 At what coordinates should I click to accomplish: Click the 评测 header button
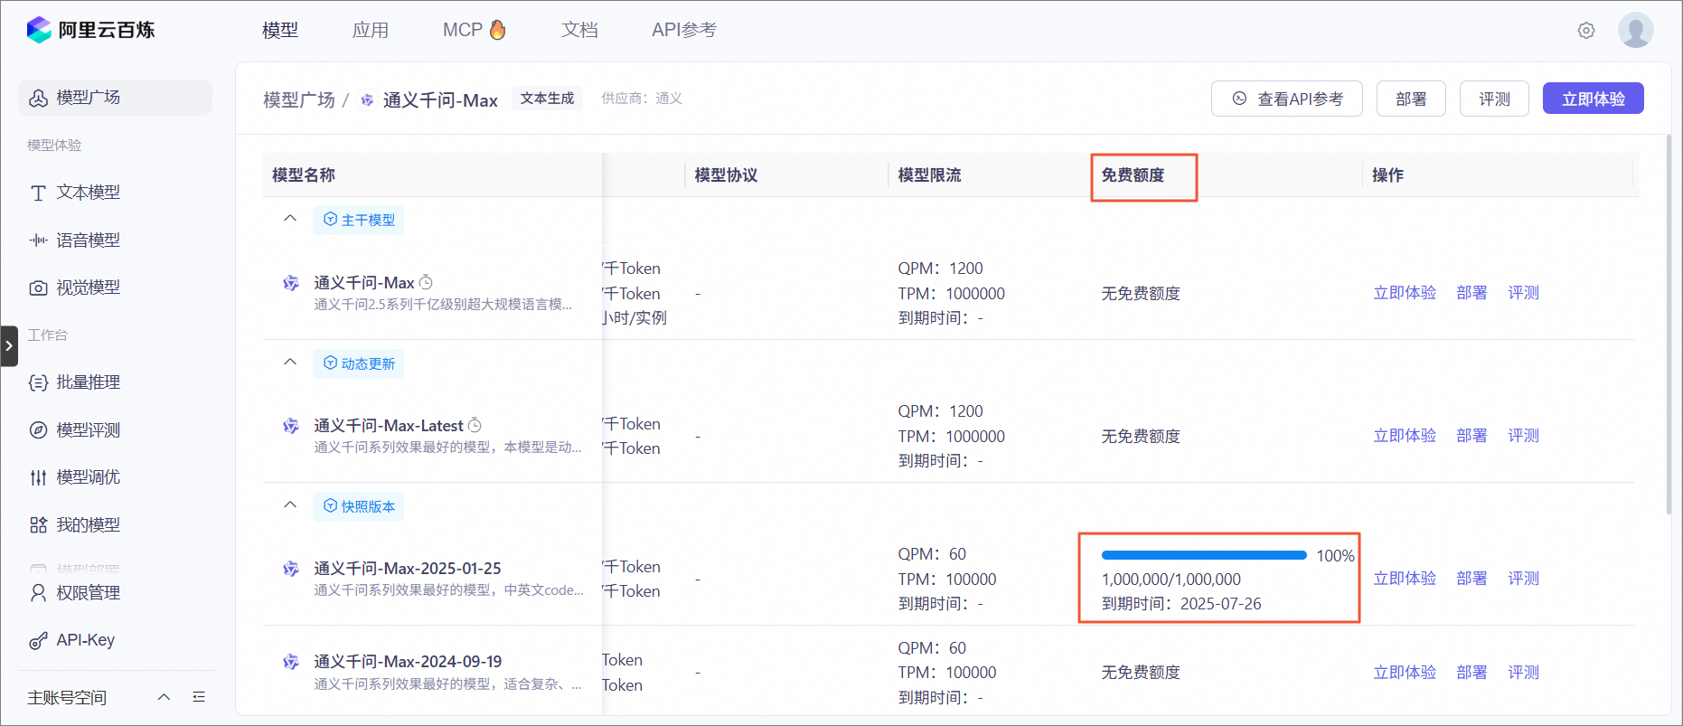click(1494, 99)
